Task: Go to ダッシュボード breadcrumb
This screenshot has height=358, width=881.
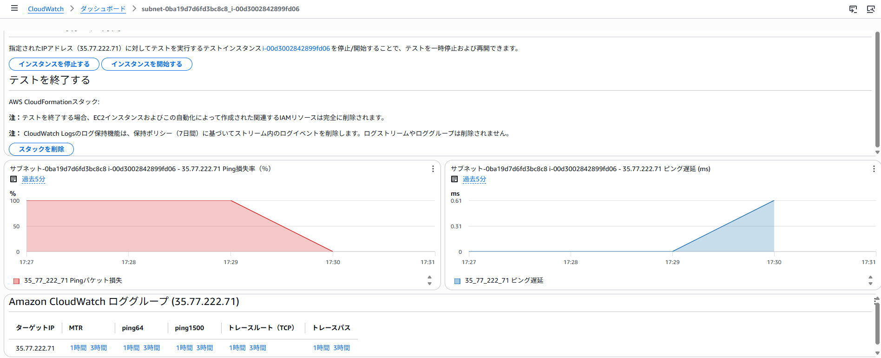Action: point(103,9)
